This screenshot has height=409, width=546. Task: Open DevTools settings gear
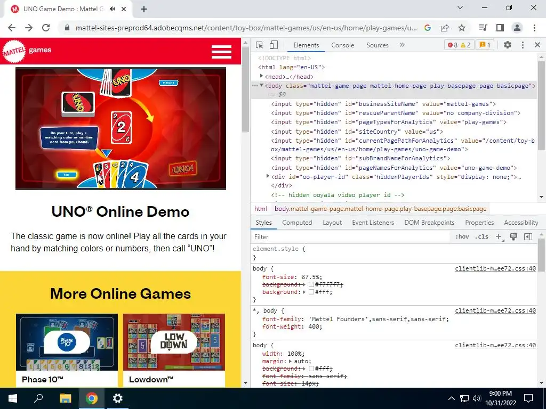508,45
